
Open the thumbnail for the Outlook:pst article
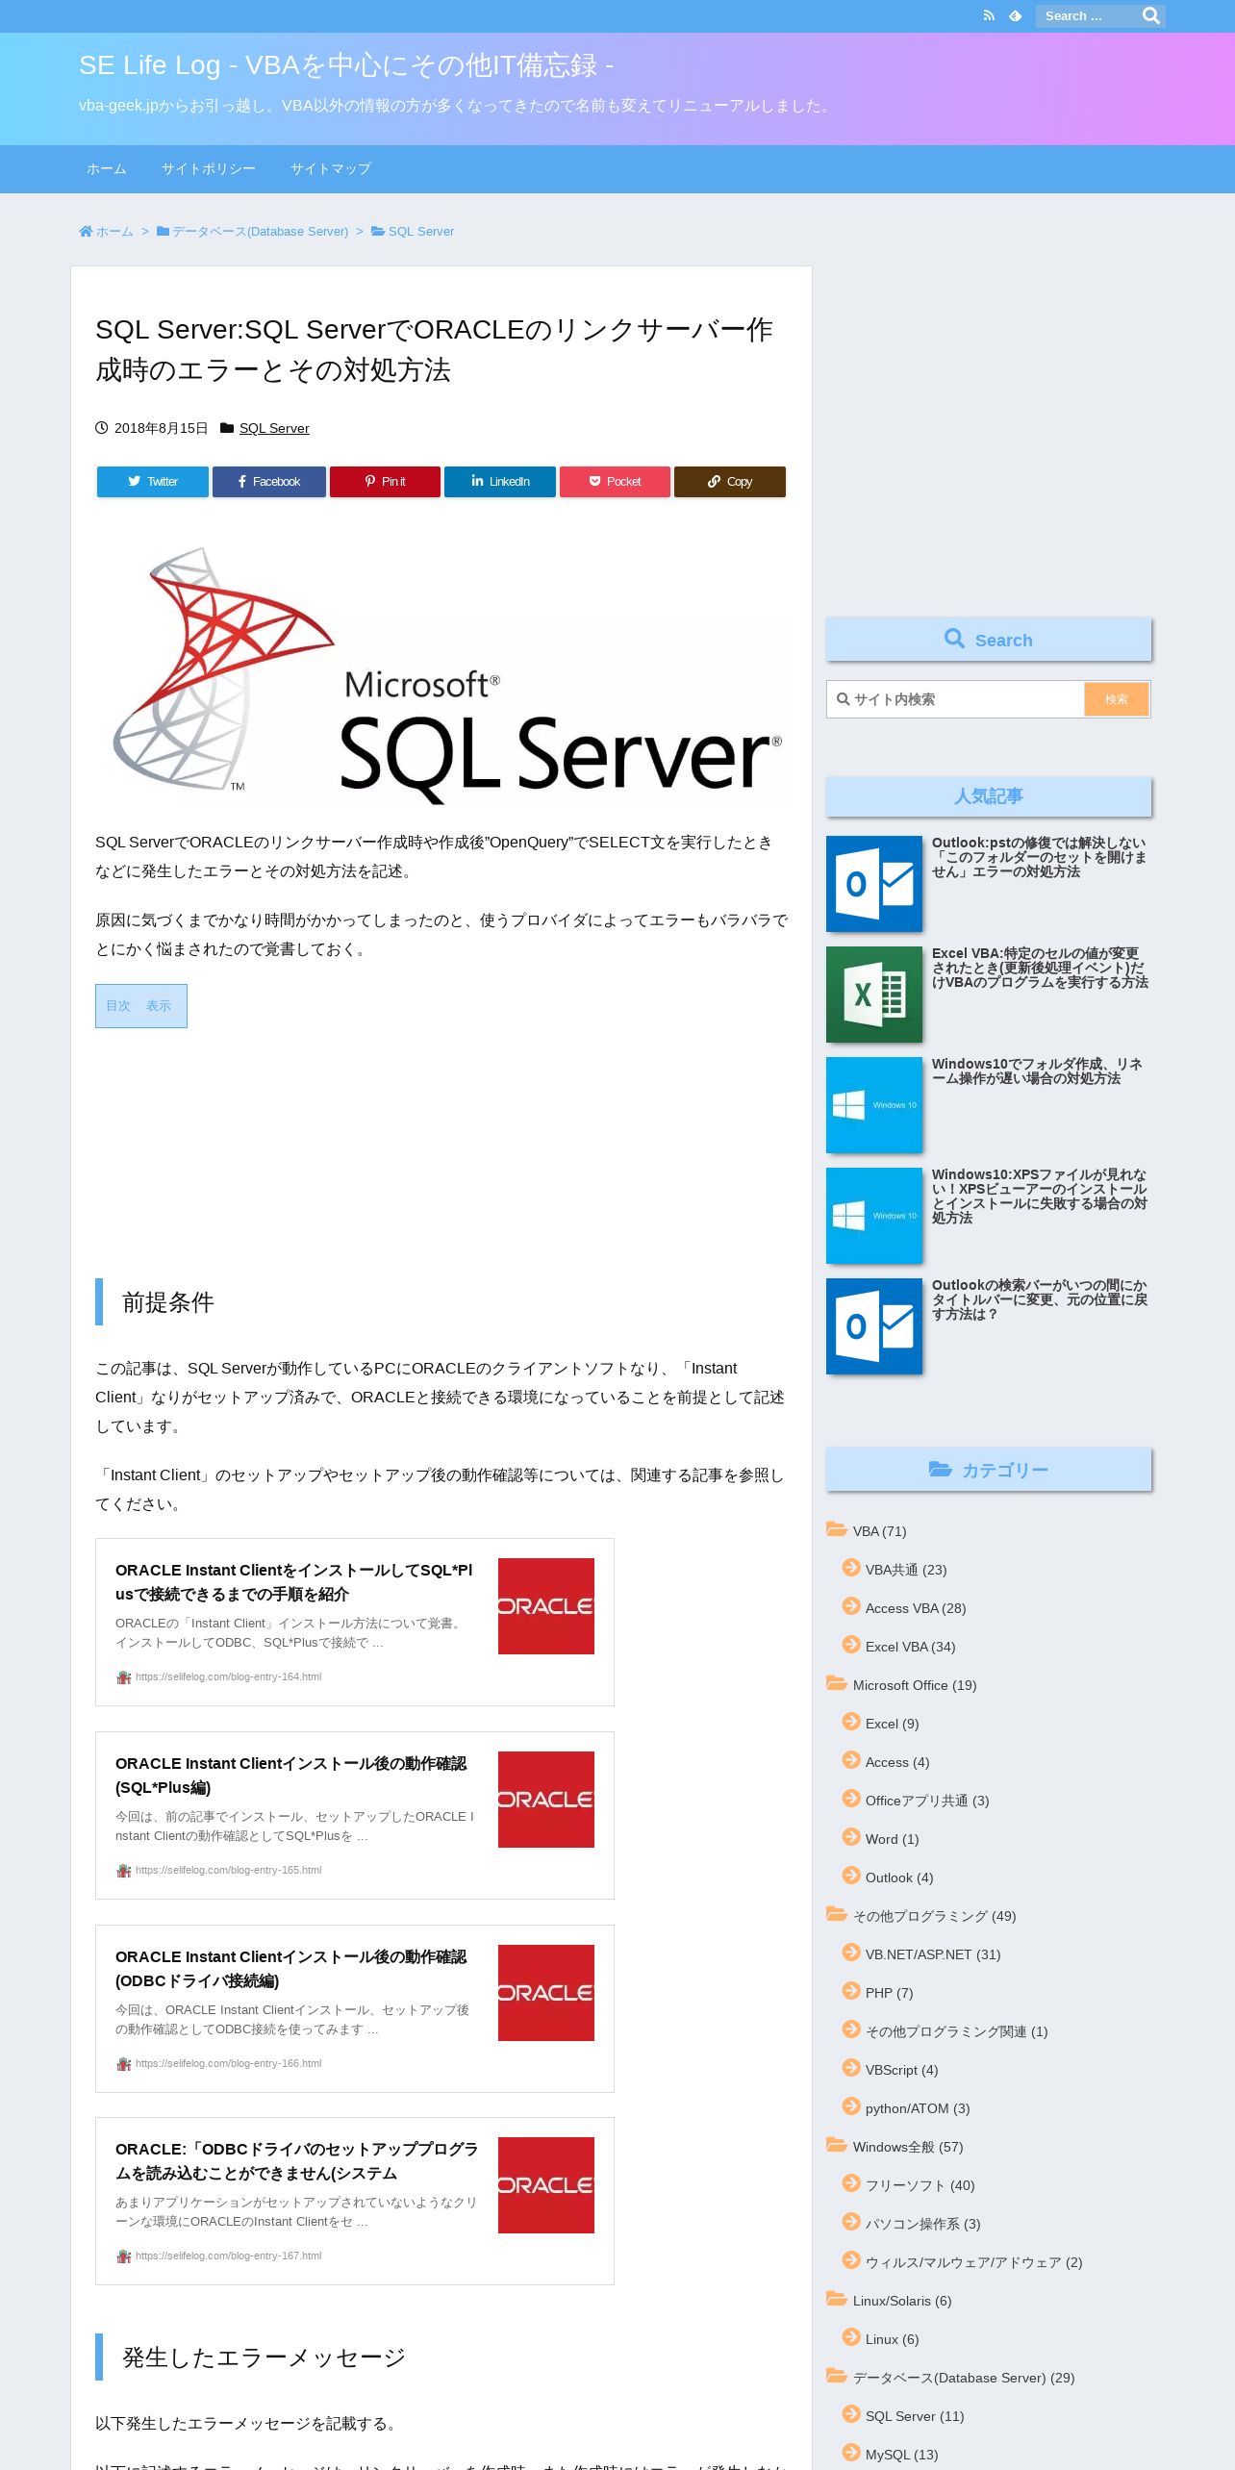point(874,884)
